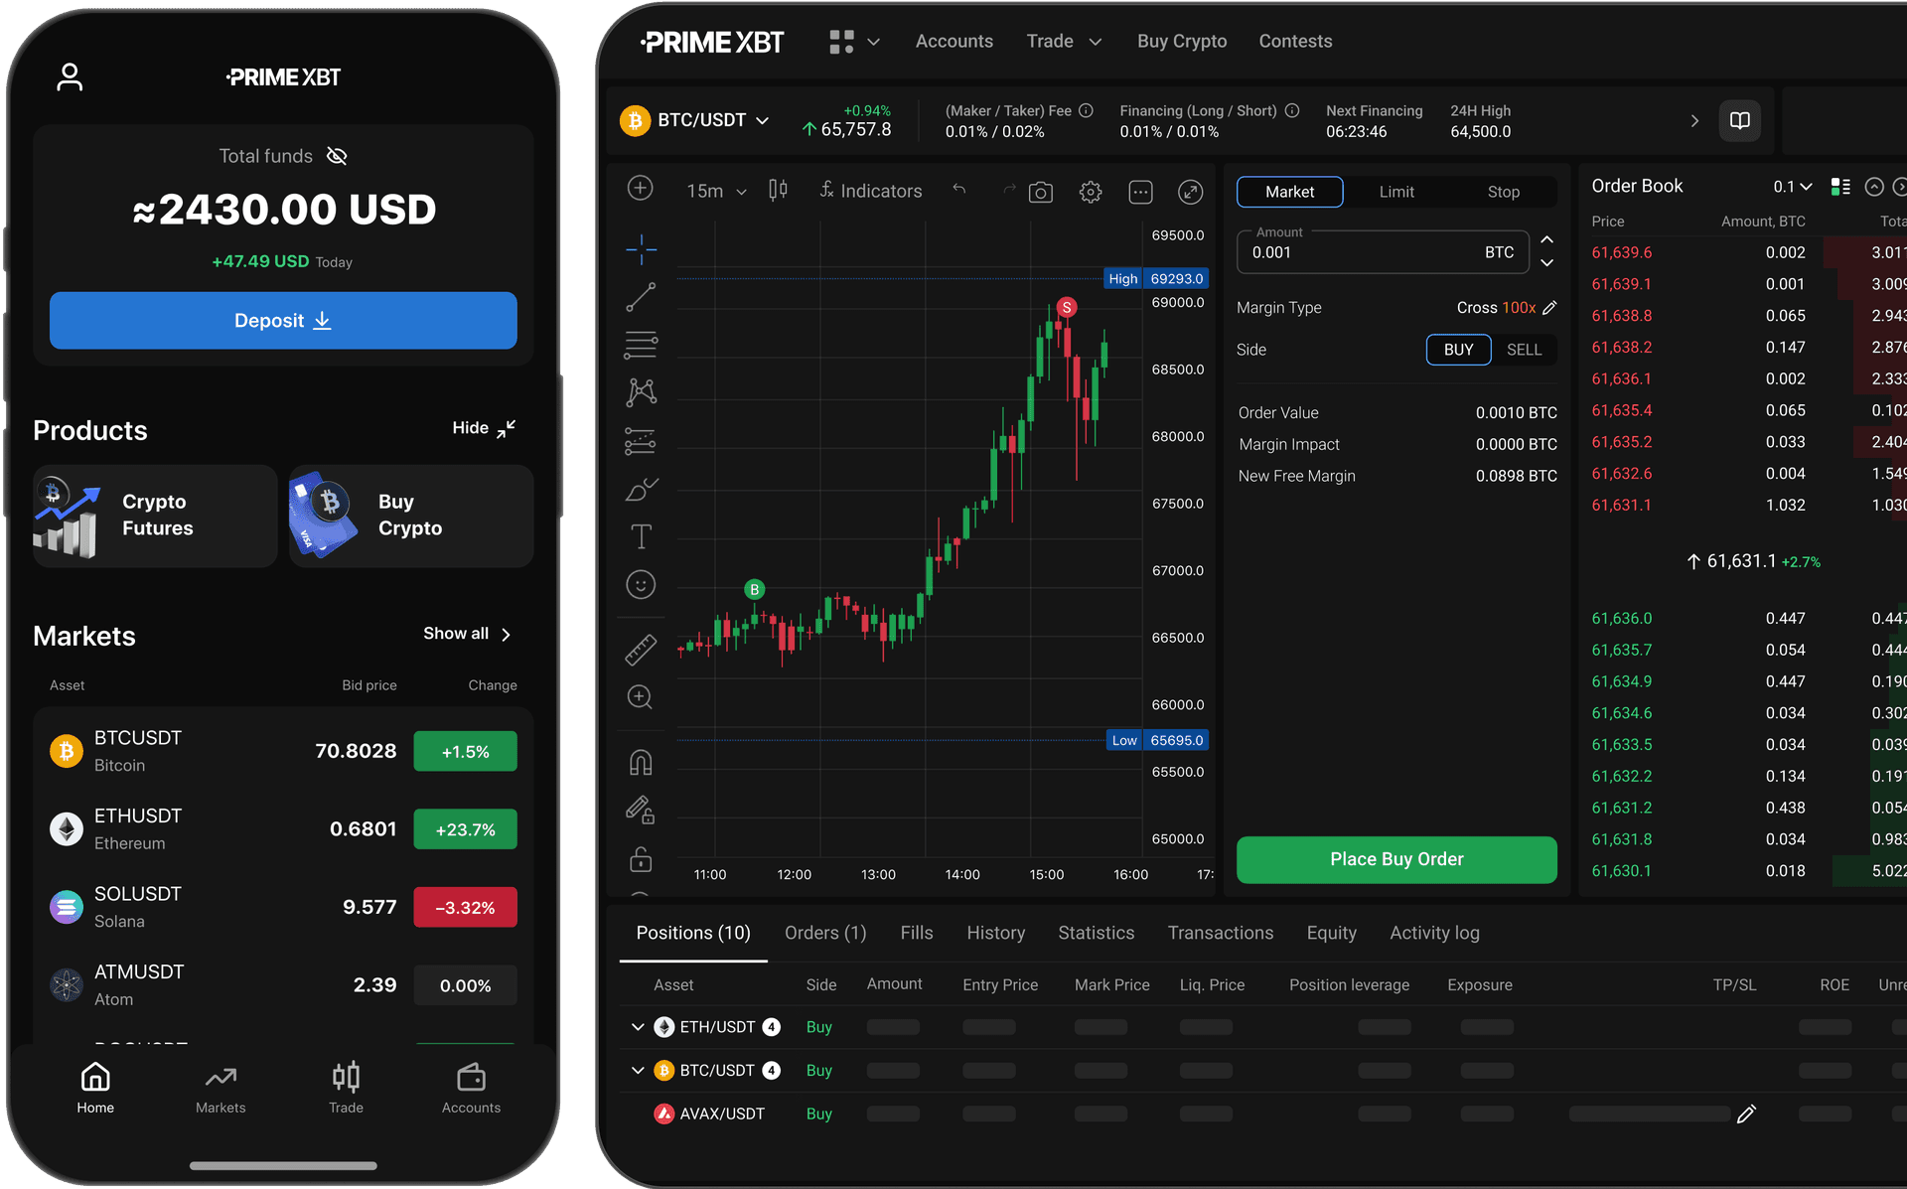Viewport: 1907px width, 1189px height.
Task: Click the Financing Long/Short info icon
Action: click(1292, 110)
